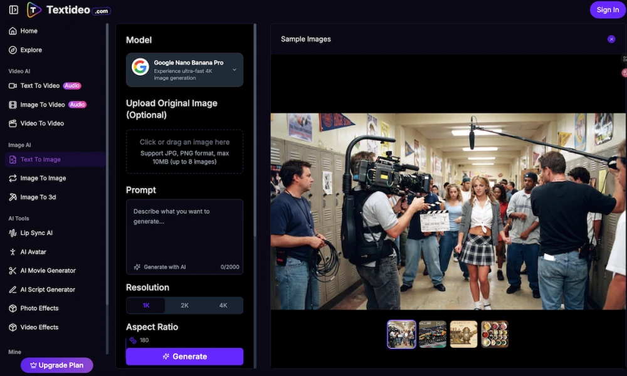This screenshot has height=376, width=627.
Task: Click the Image To 3d icon
Action: click(x=13, y=197)
